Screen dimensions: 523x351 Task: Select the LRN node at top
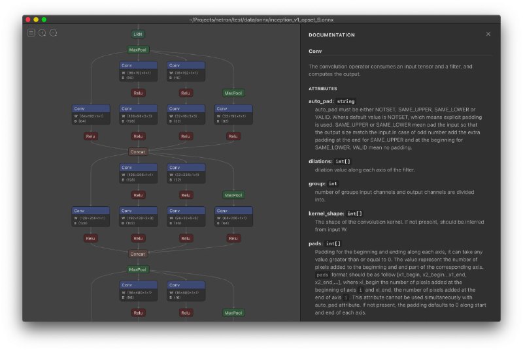[x=138, y=34]
